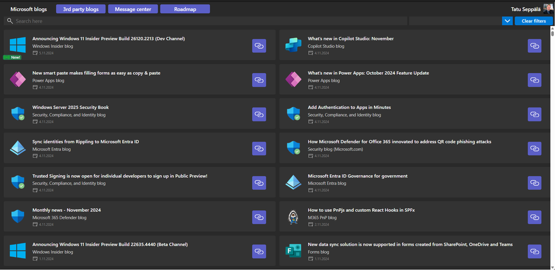Open Microsoft Entra ID Governance for government
This screenshot has width=555, height=270.
[358, 176]
